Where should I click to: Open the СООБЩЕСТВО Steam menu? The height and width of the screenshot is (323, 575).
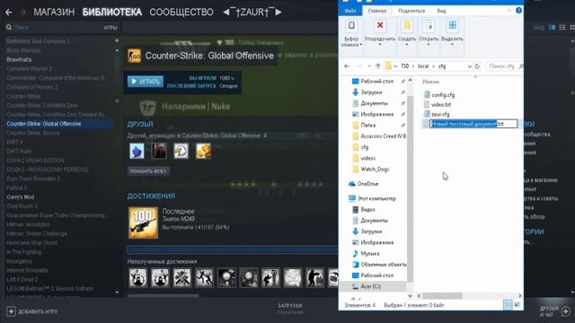[x=181, y=12]
